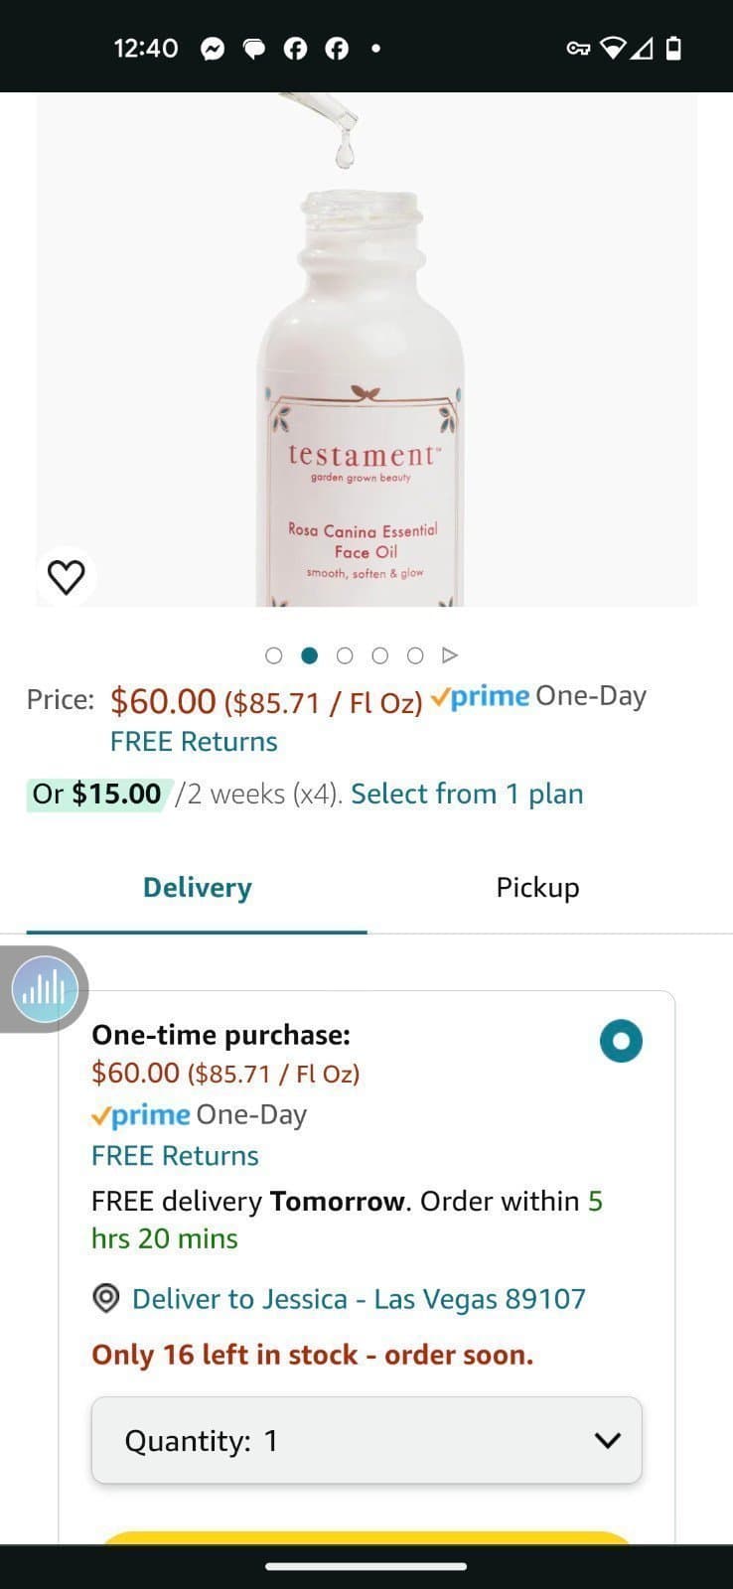Image resolution: width=733 pixels, height=1589 pixels.
Task: Select the Delivery tab
Action: click(197, 887)
